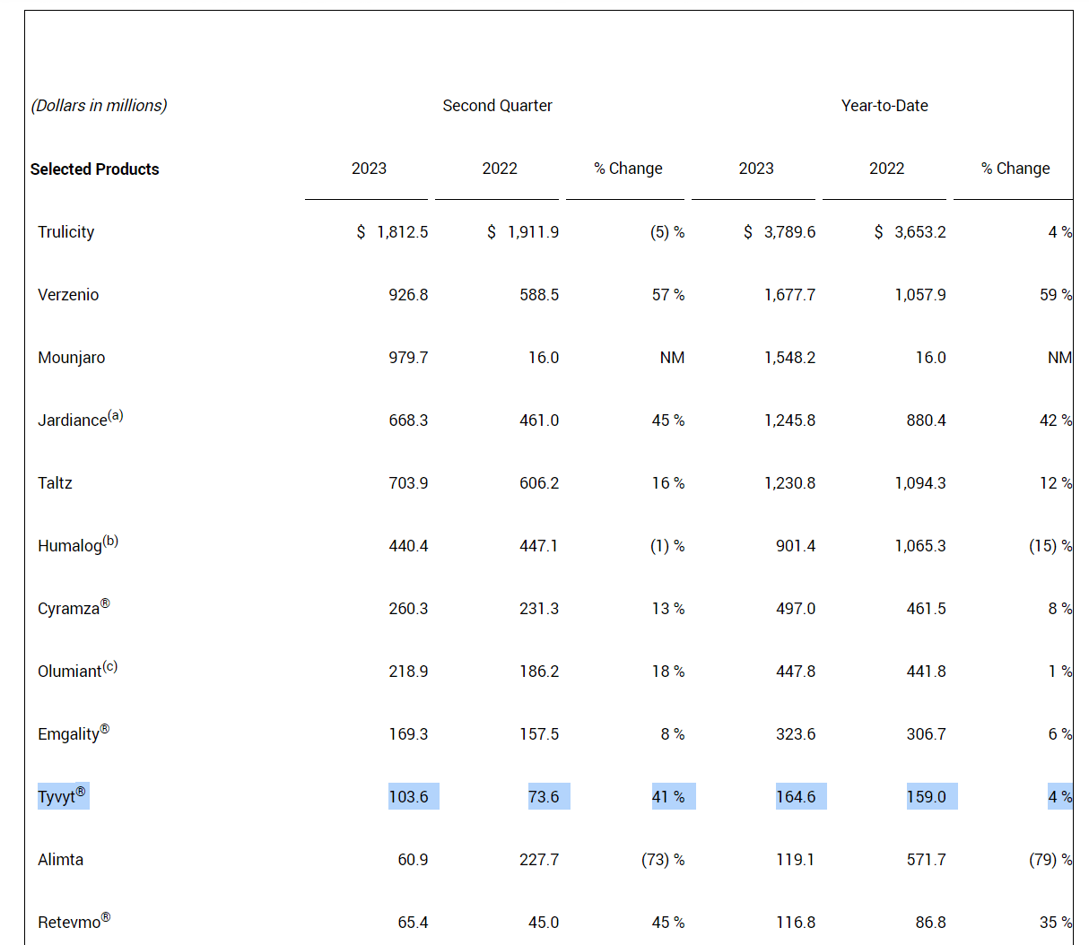Select the Verzenio 588.5 cell

[x=538, y=295]
